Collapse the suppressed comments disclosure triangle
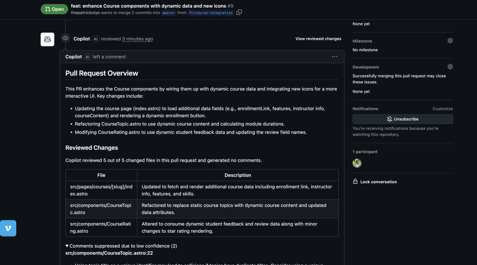Viewport: 477px width, 265px height. tap(67, 246)
